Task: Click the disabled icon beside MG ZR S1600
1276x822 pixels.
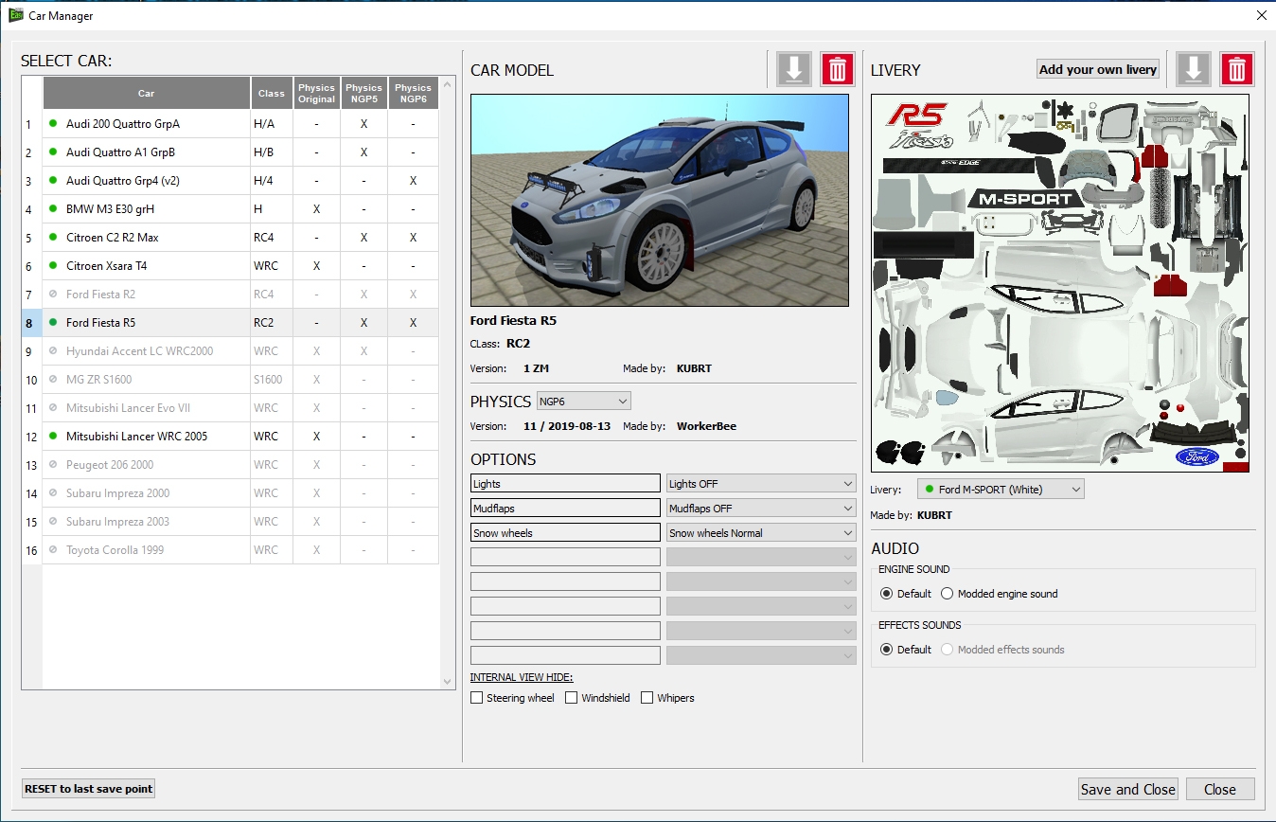Action: click(53, 379)
